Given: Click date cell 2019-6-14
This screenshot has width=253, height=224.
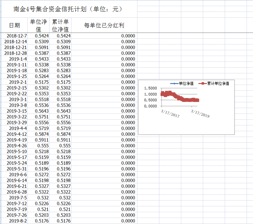Looking at the screenshot, I should tap(14, 180).
